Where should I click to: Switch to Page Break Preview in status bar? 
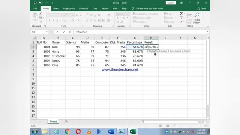(x=175, y=126)
